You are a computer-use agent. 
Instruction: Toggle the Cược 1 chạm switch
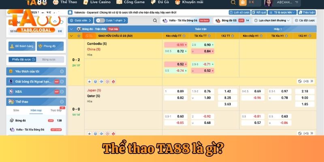click(100, 21)
